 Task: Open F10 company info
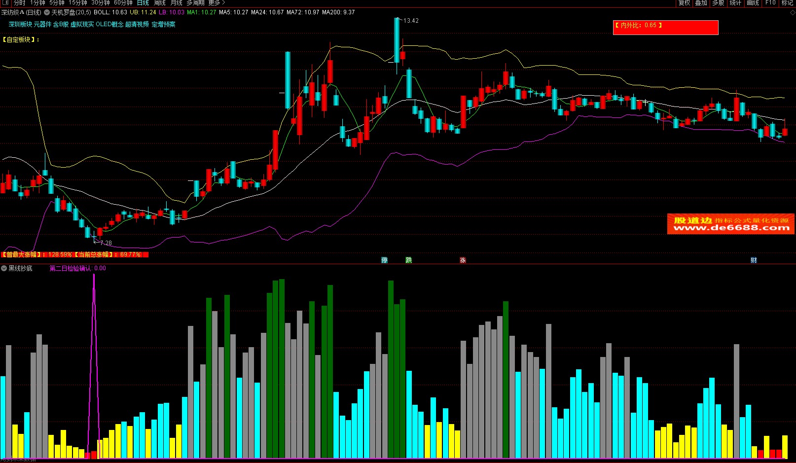tap(770, 3)
